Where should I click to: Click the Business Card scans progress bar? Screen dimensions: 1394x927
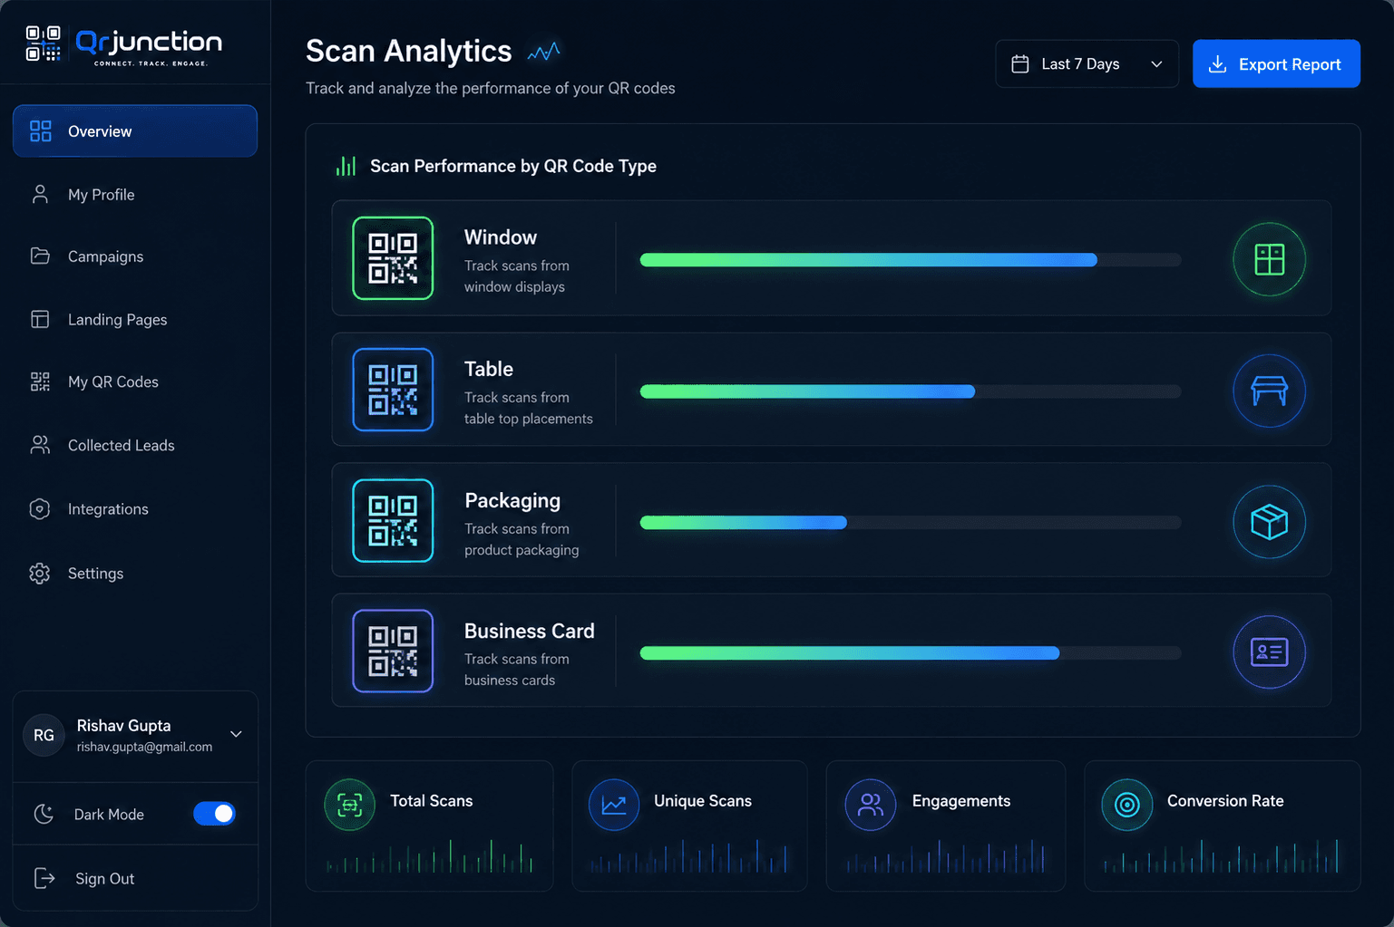coord(911,653)
